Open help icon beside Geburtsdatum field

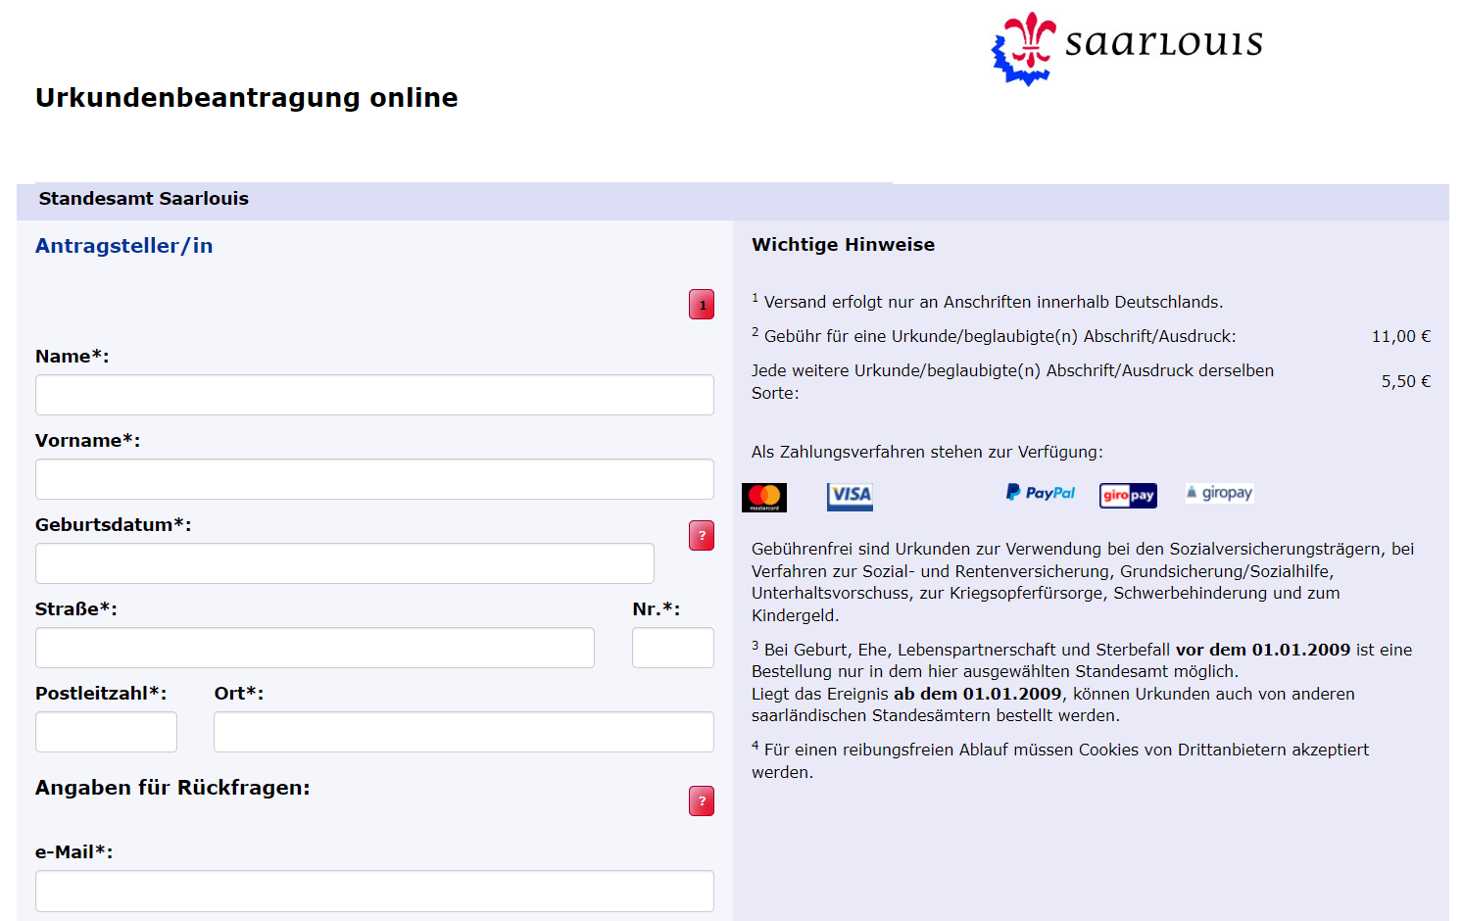pyautogui.click(x=702, y=536)
